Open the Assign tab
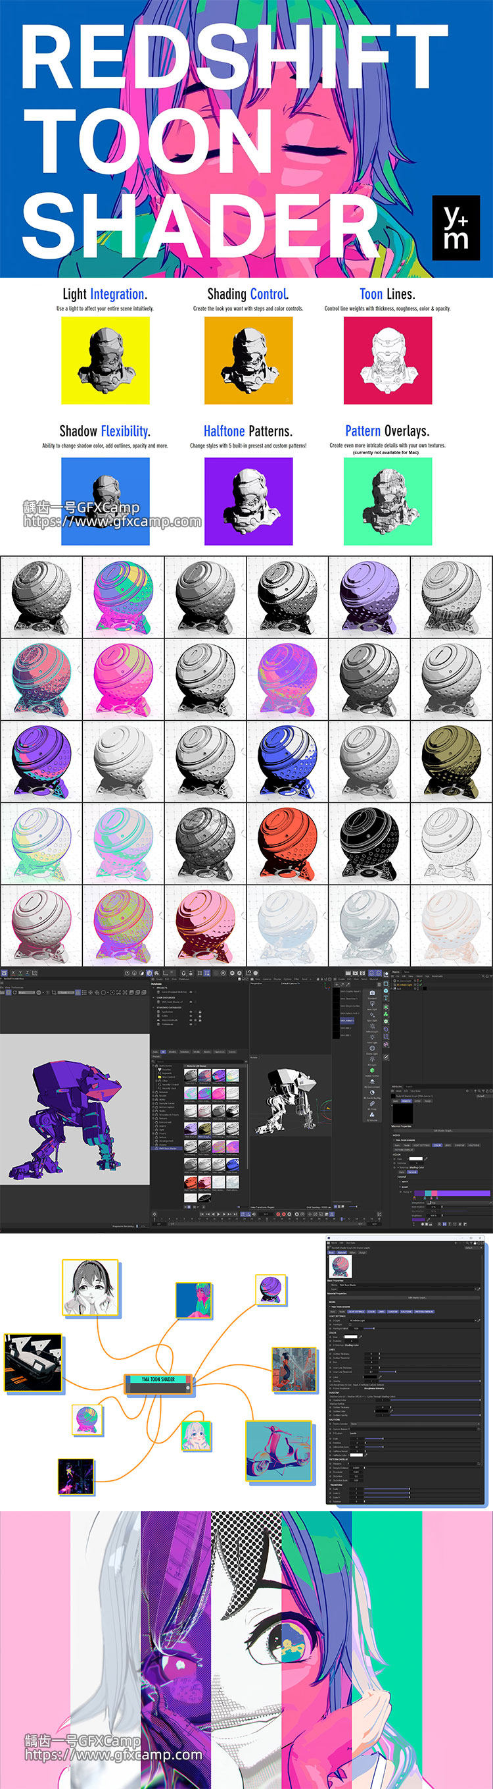The height and width of the screenshot is (1789, 493). click(x=363, y=1253)
